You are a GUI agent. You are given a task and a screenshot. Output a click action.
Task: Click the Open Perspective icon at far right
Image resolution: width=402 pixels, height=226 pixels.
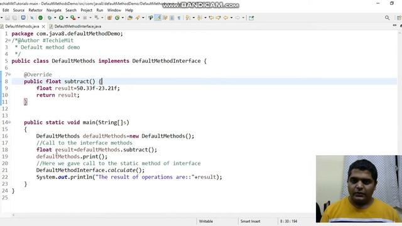click(399, 18)
